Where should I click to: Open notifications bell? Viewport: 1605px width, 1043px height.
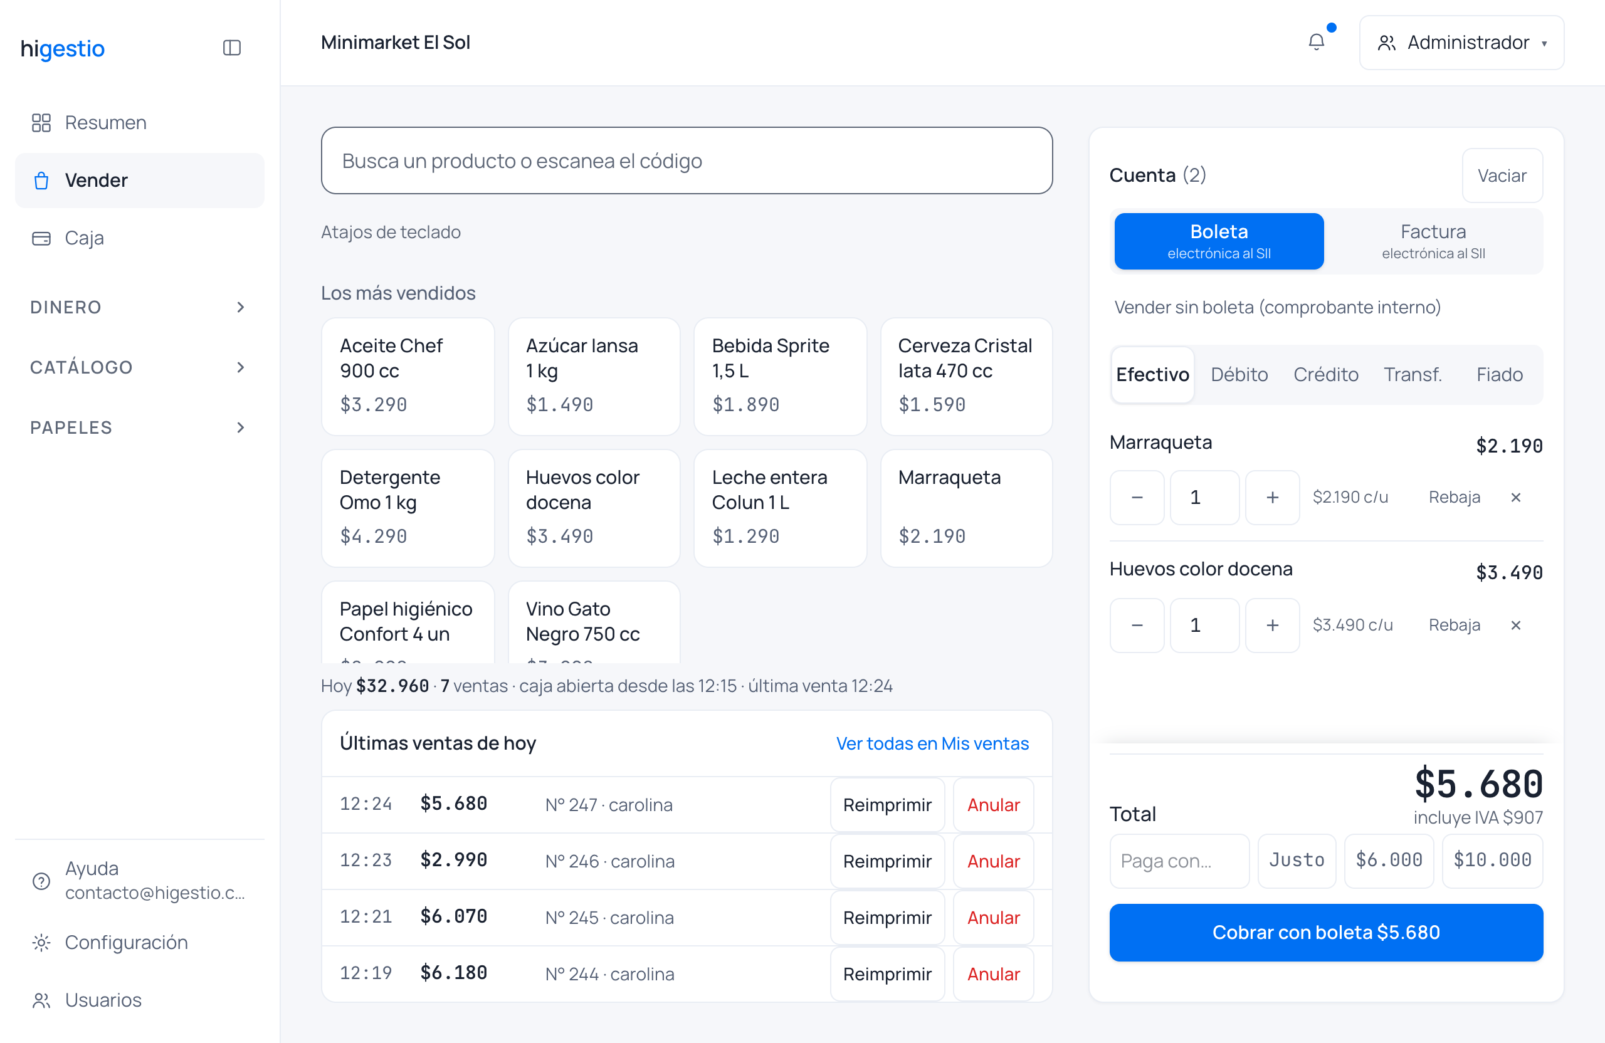coord(1316,43)
